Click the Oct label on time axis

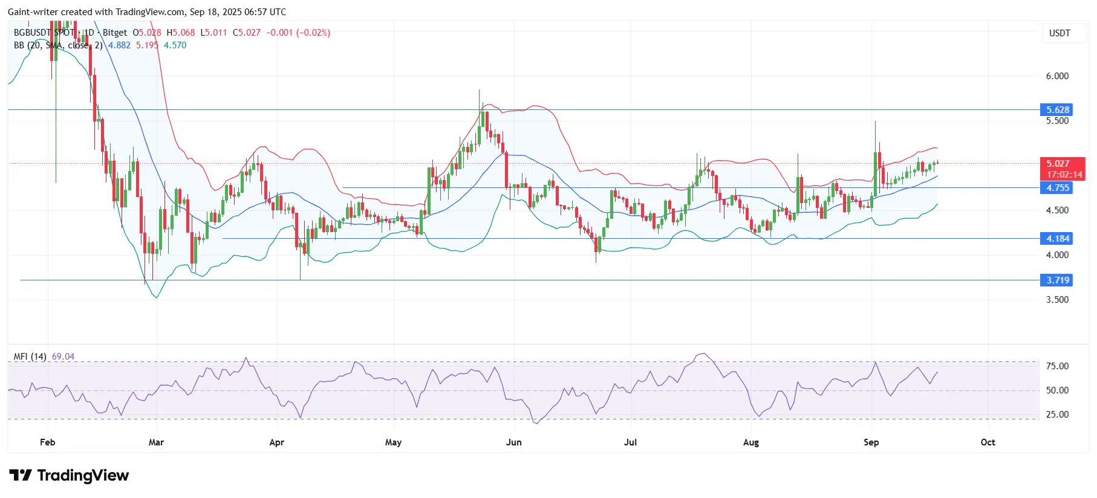pos(988,442)
